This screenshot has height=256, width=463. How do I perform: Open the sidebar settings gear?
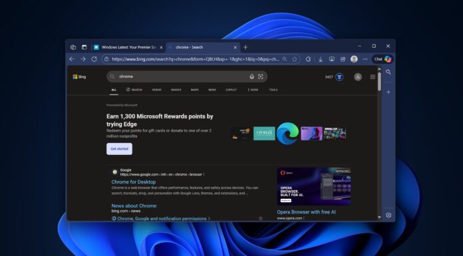click(388, 215)
